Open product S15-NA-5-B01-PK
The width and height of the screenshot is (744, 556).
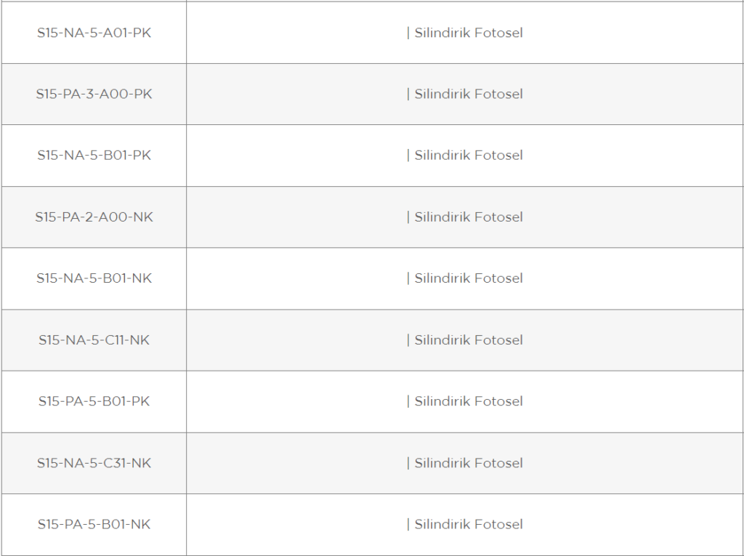[94, 156]
